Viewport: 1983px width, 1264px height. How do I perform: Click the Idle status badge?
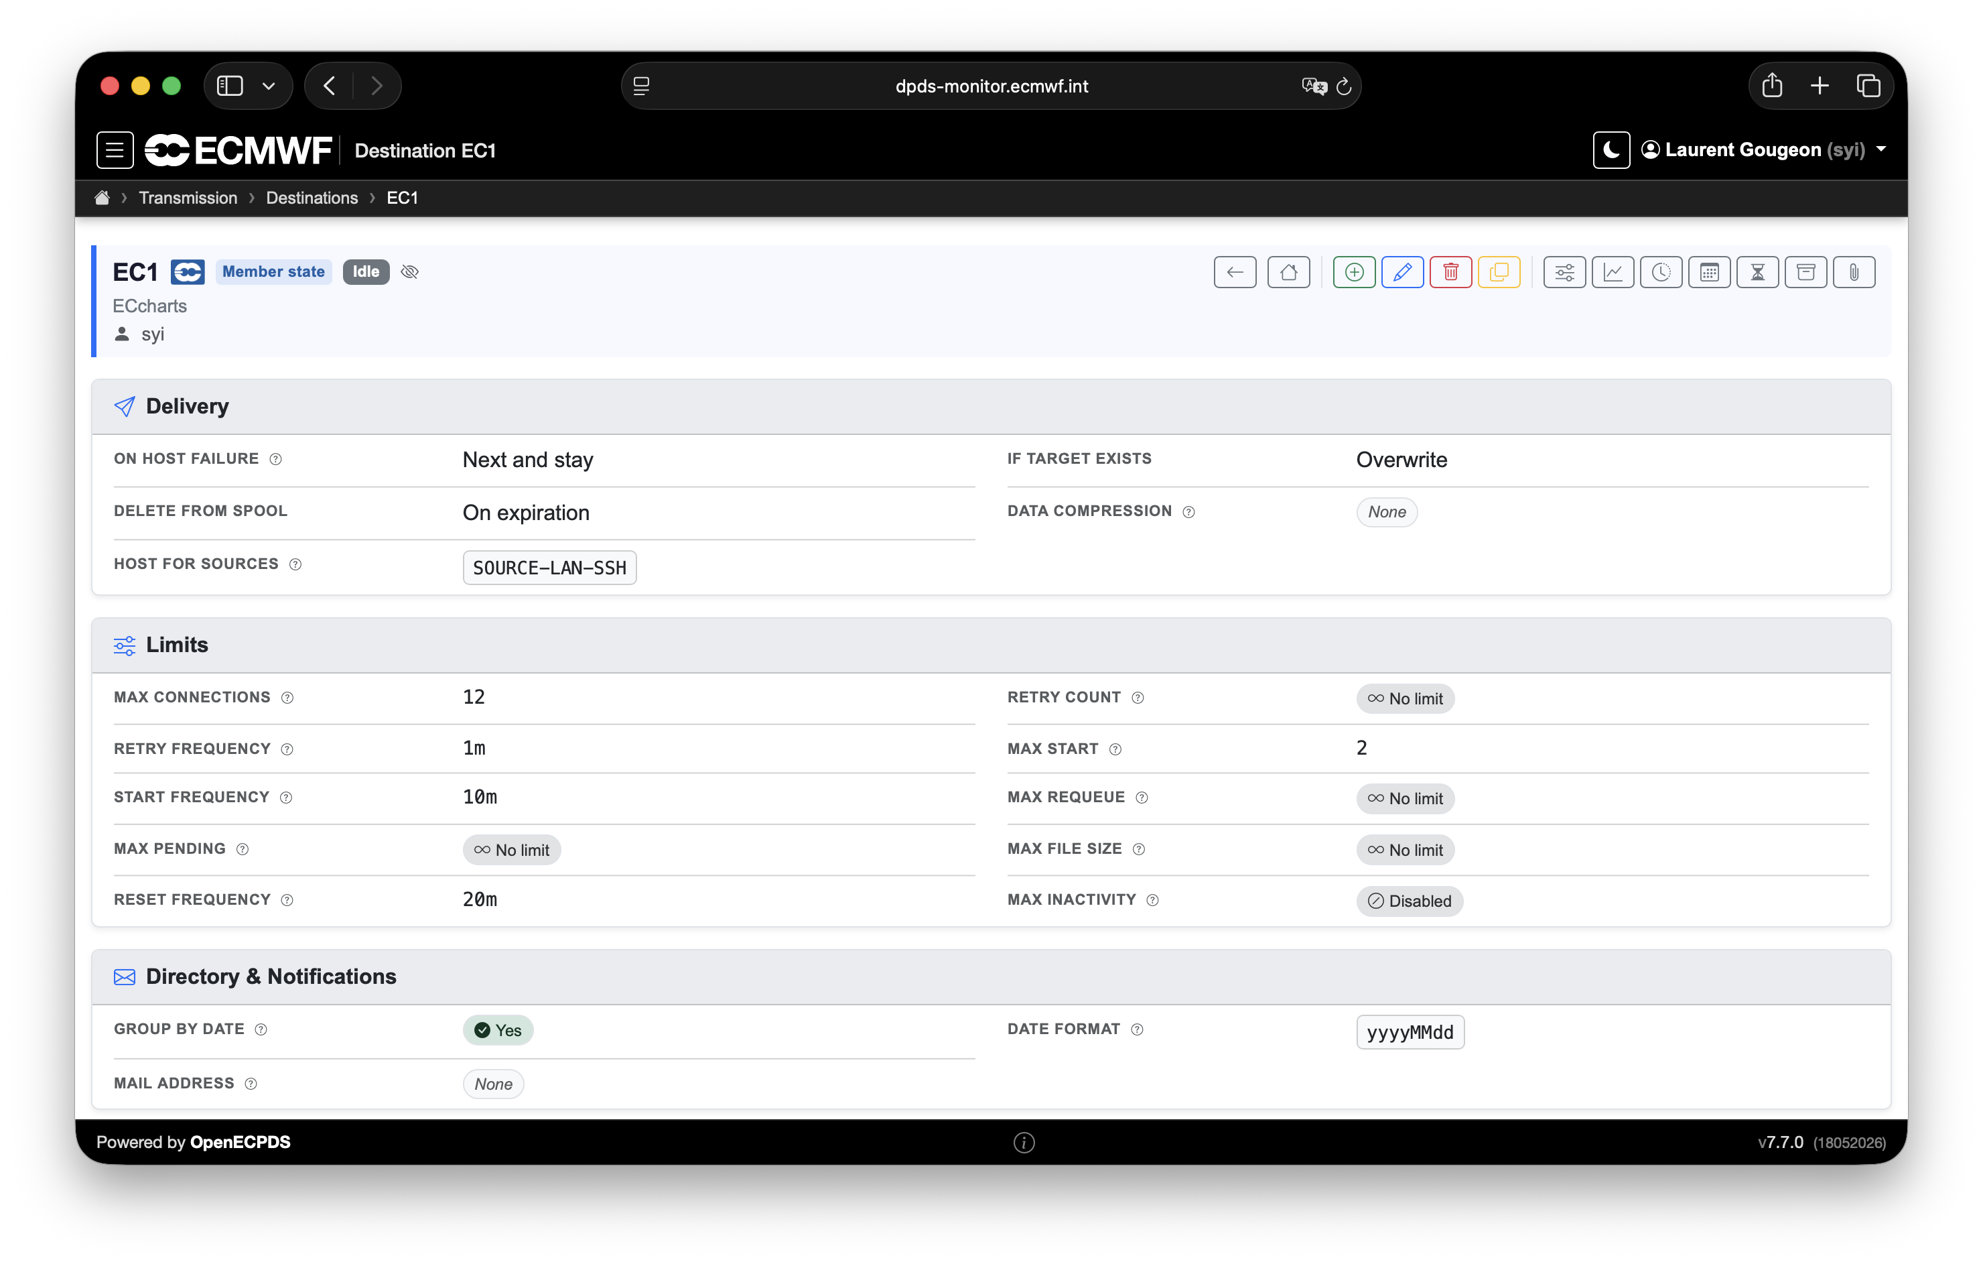(x=366, y=272)
